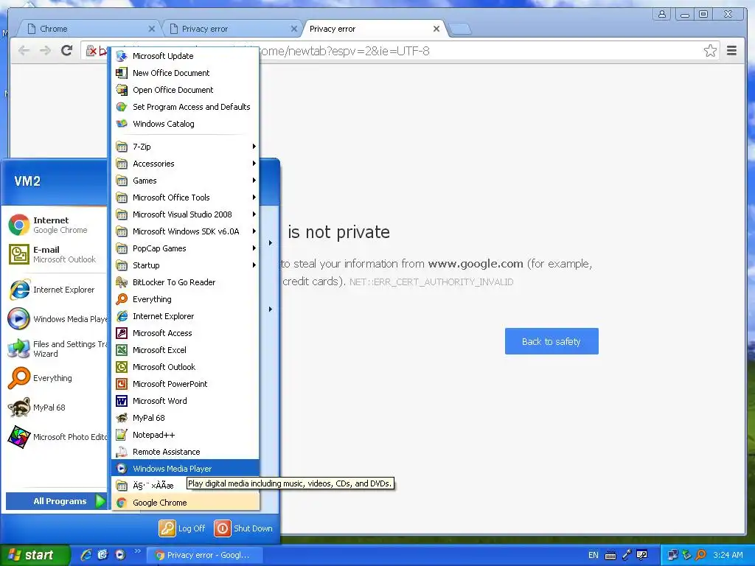
Task: Launch New Office Document
Action: (x=185, y=73)
